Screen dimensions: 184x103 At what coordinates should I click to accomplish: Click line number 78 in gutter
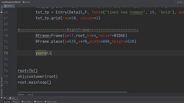click(x=6, y=82)
